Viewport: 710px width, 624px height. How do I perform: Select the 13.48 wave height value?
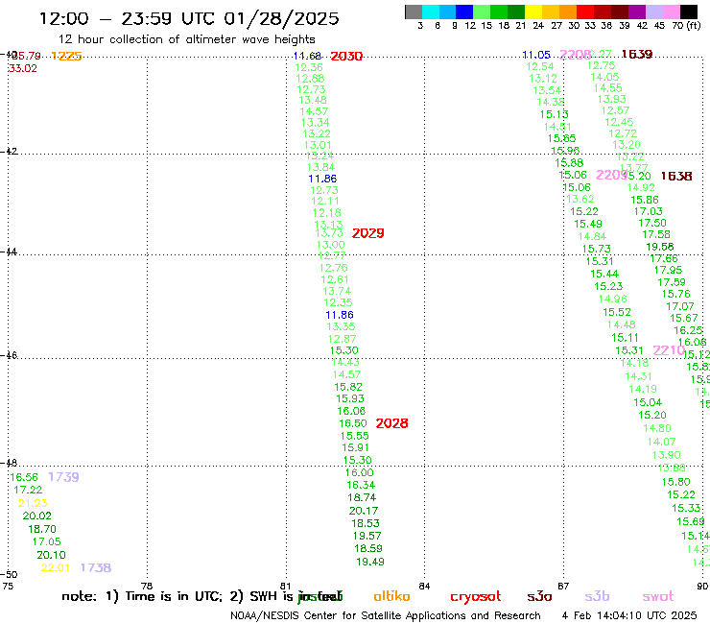(313, 100)
